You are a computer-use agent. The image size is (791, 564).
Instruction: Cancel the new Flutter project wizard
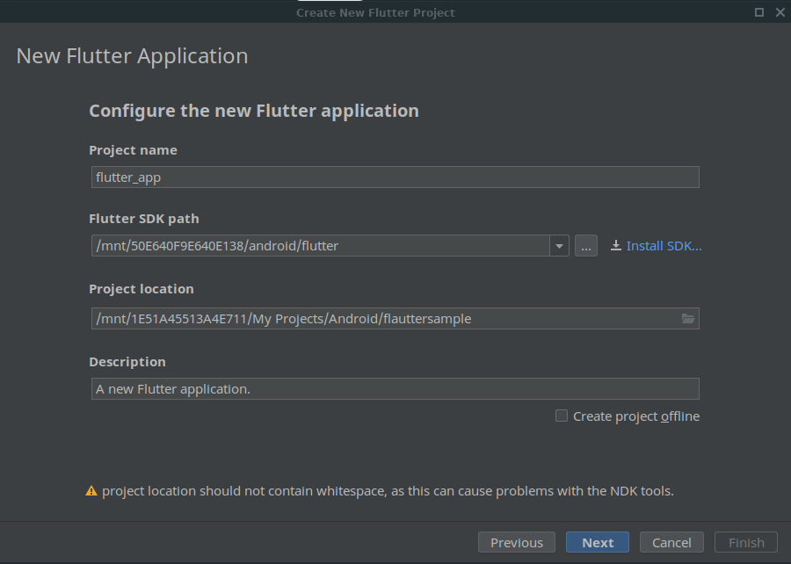pos(671,543)
